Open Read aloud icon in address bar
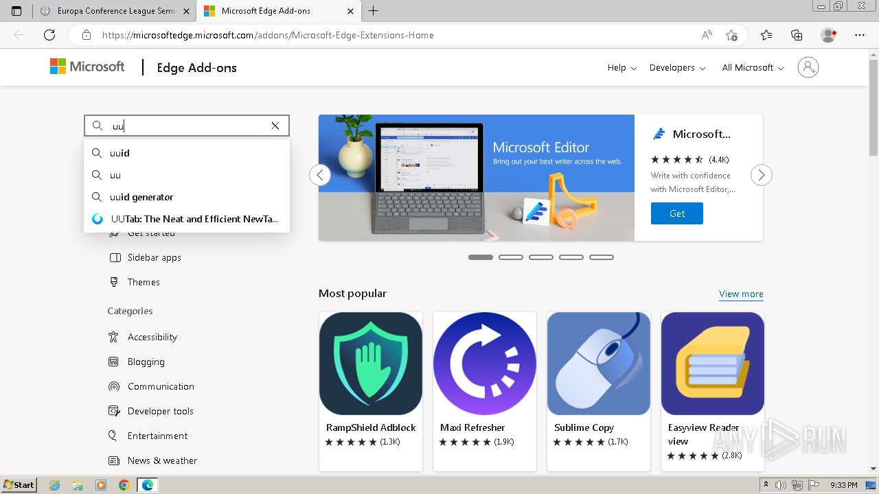 point(706,35)
